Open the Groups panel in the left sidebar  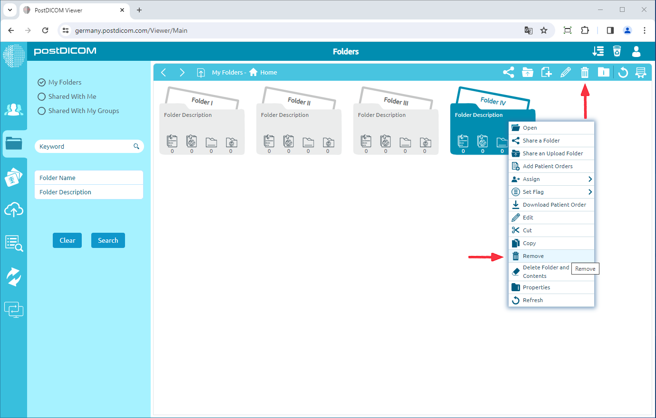(x=14, y=110)
